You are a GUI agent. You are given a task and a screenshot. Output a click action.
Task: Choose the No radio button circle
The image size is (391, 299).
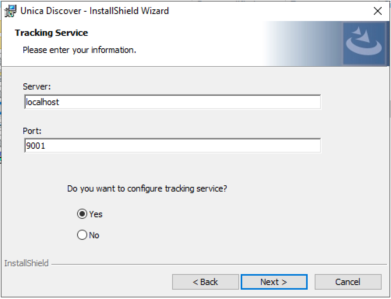pos(82,235)
